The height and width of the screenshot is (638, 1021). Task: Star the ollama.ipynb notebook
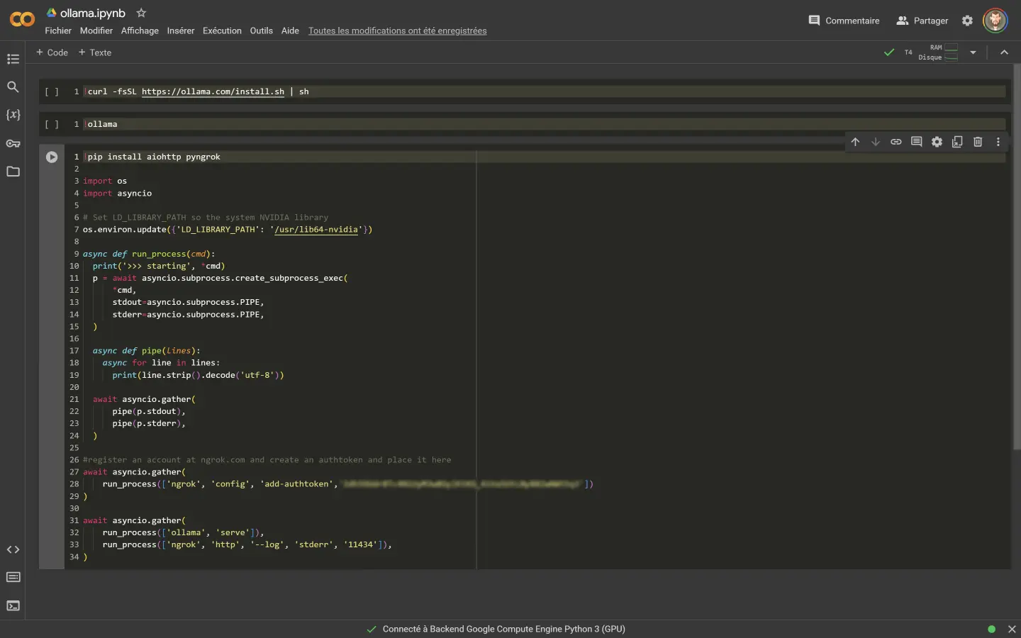pyautogui.click(x=141, y=13)
